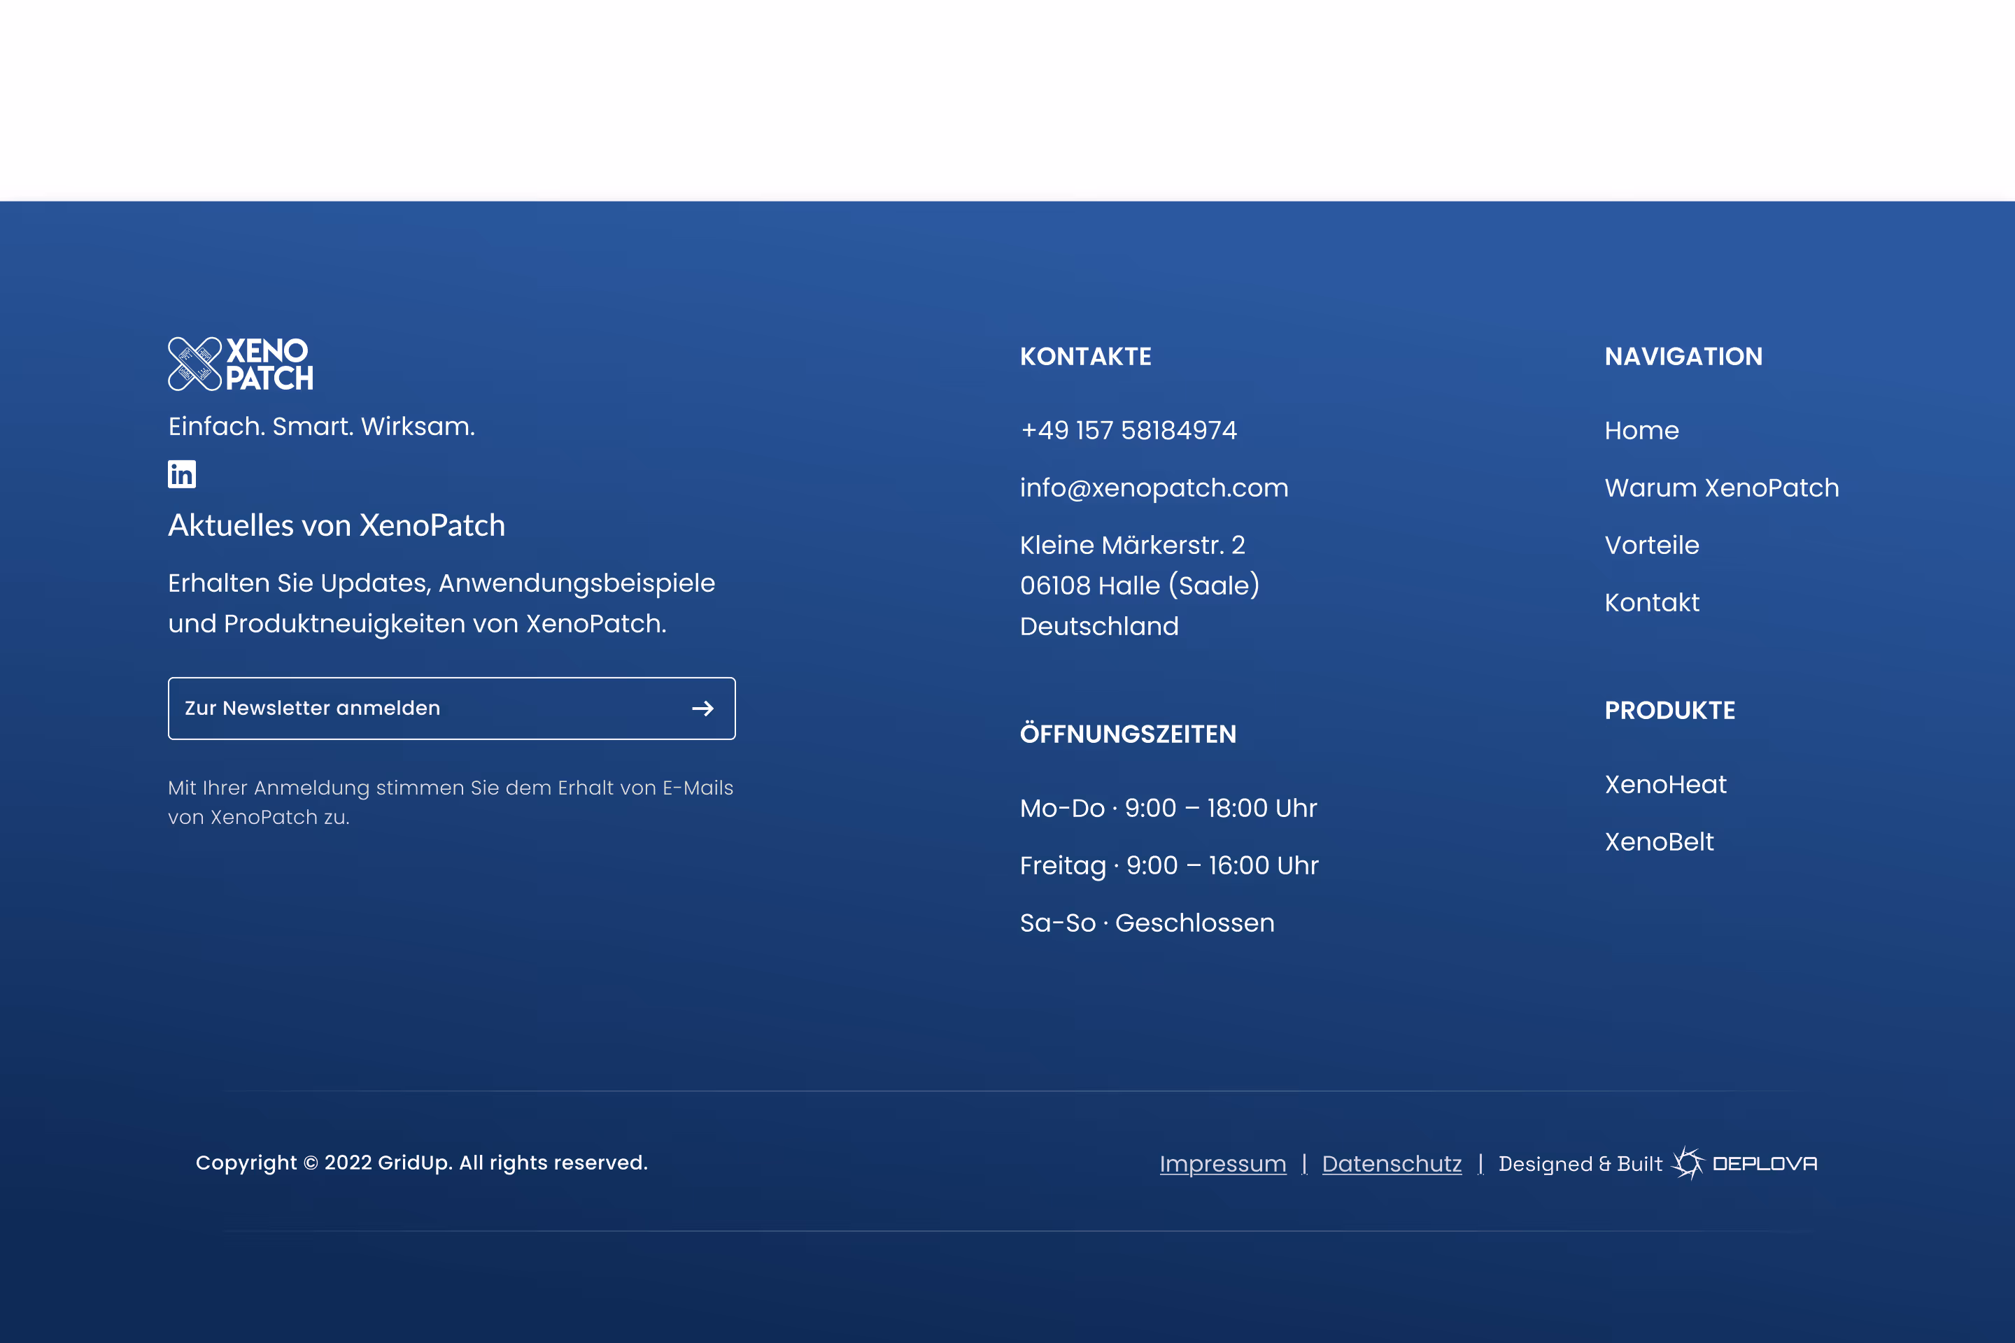The image size is (2015, 1343).
Task: Click the 'Aktuelles von XenoPatch' heading
Action: pyautogui.click(x=337, y=525)
